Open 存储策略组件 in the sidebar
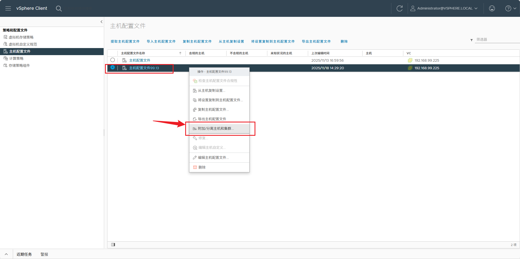The height and width of the screenshot is (259, 520). [x=19, y=65]
